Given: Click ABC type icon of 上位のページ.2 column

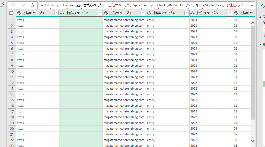Looking at the screenshot, I should [62, 13].
